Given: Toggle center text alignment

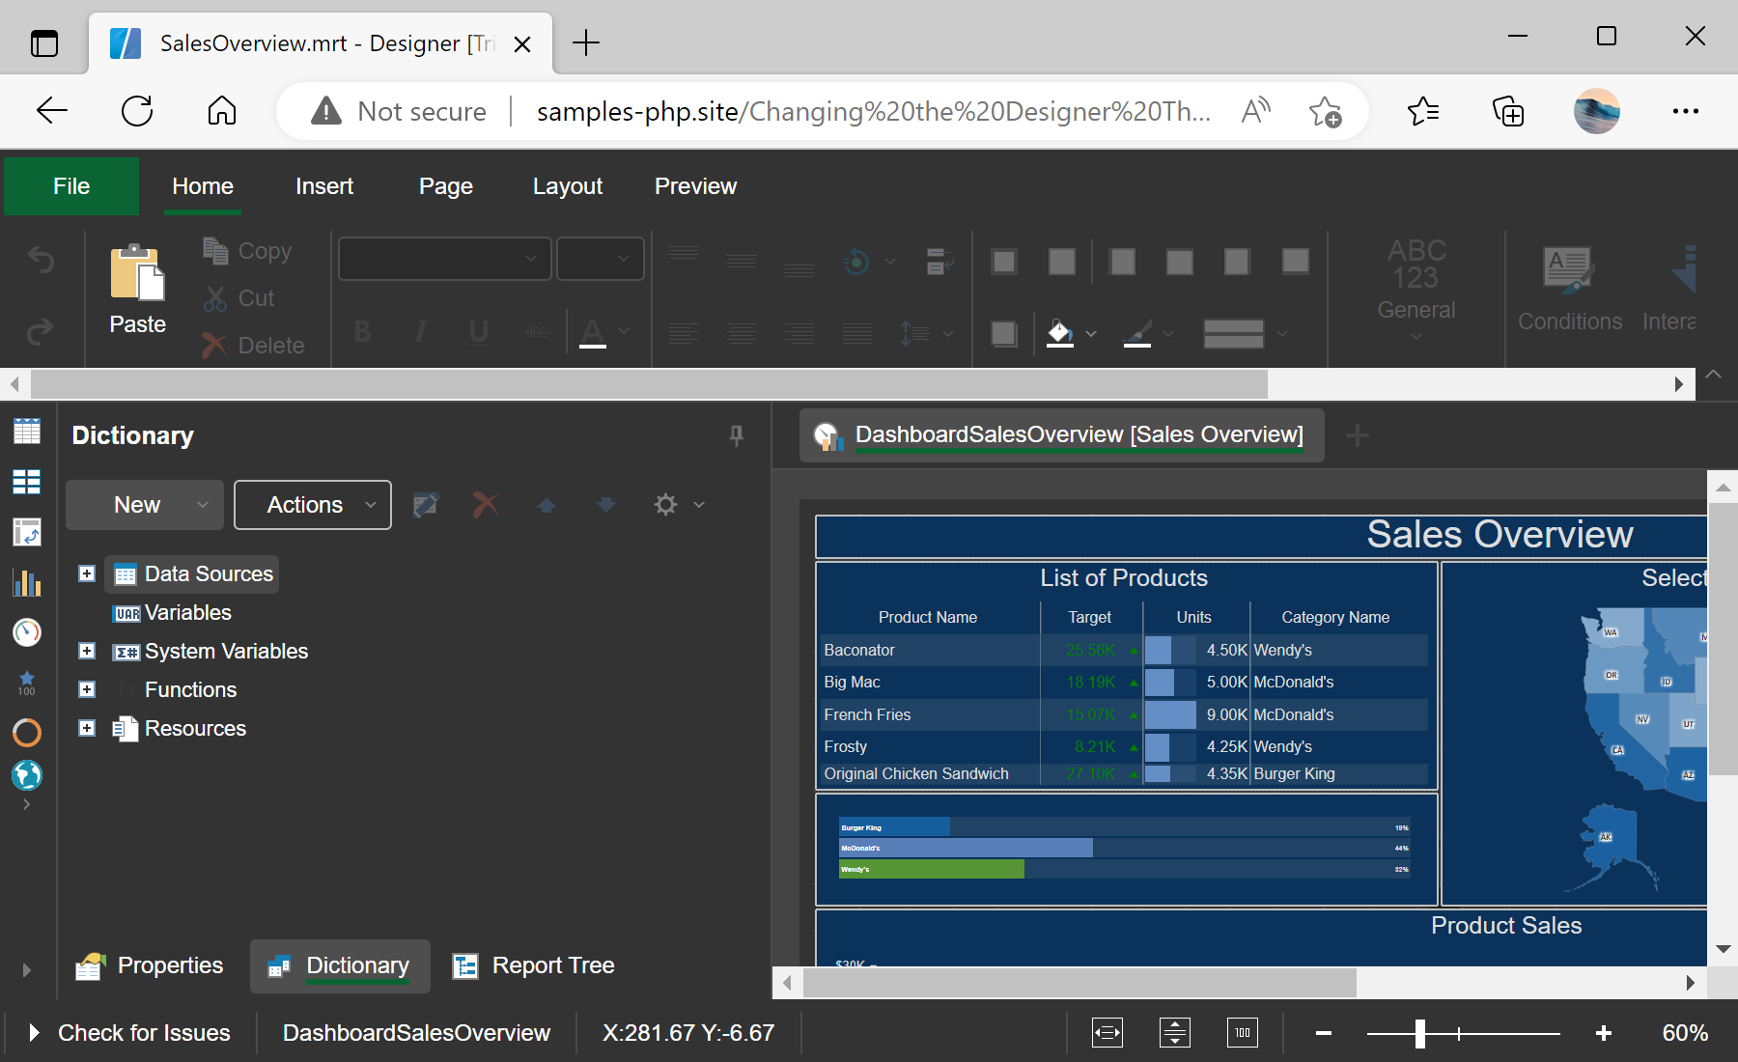Looking at the screenshot, I should [x=742, y=334].
